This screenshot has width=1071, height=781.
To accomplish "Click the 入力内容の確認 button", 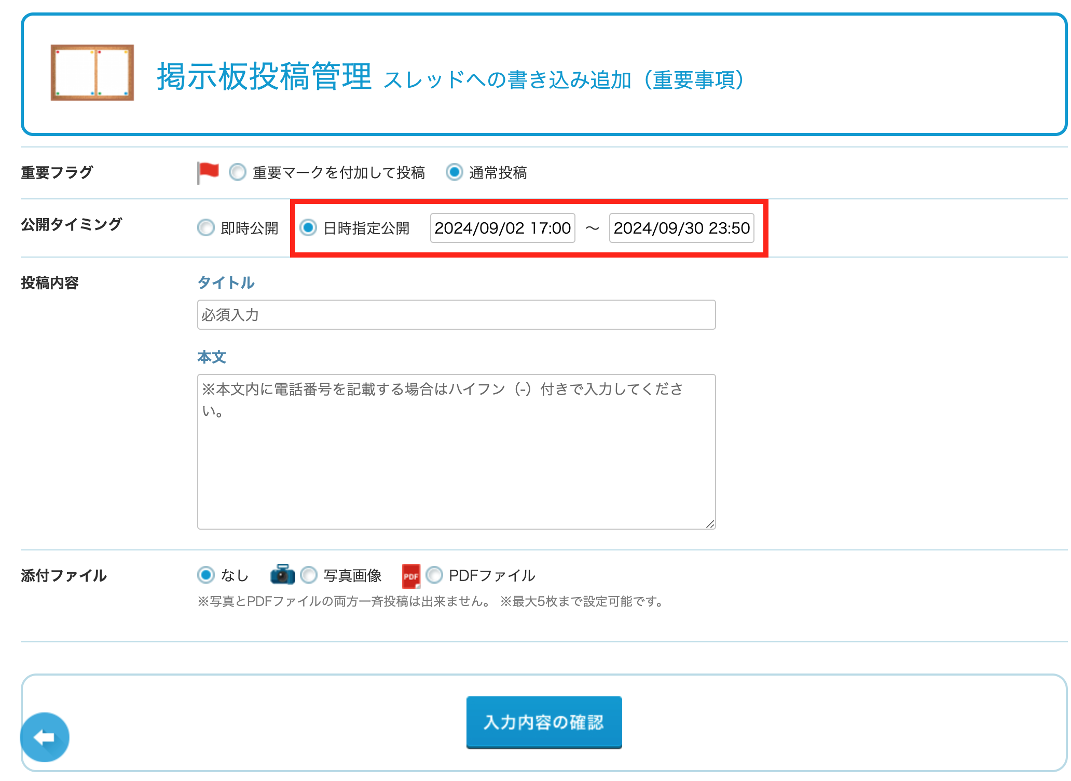I will [x=544, y=722].
